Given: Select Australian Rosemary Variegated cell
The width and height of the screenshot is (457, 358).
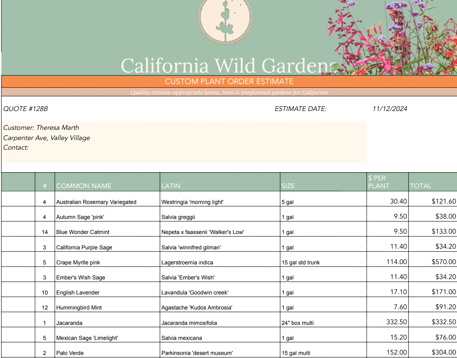Looking at the screenshot, I should [x=107, y=199].
